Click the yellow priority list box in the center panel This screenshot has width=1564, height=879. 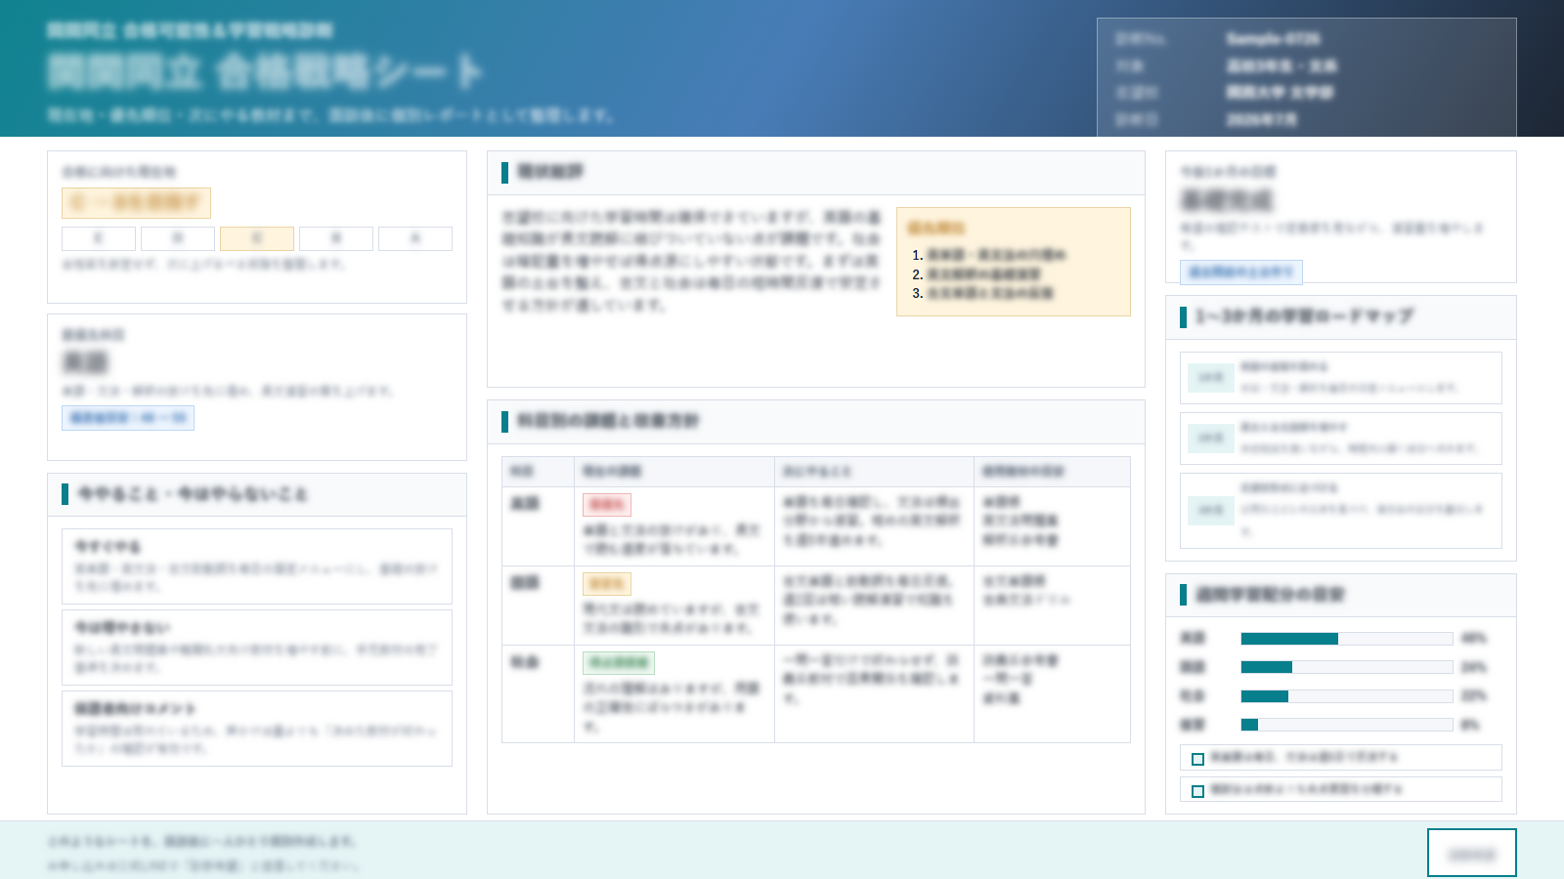(1014, 262)
